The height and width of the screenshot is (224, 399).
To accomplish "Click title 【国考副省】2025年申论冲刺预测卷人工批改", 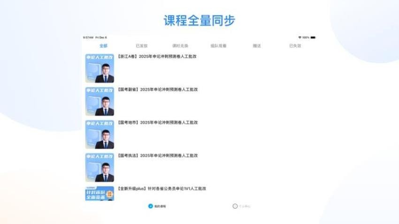I will [x=158, y=90].
